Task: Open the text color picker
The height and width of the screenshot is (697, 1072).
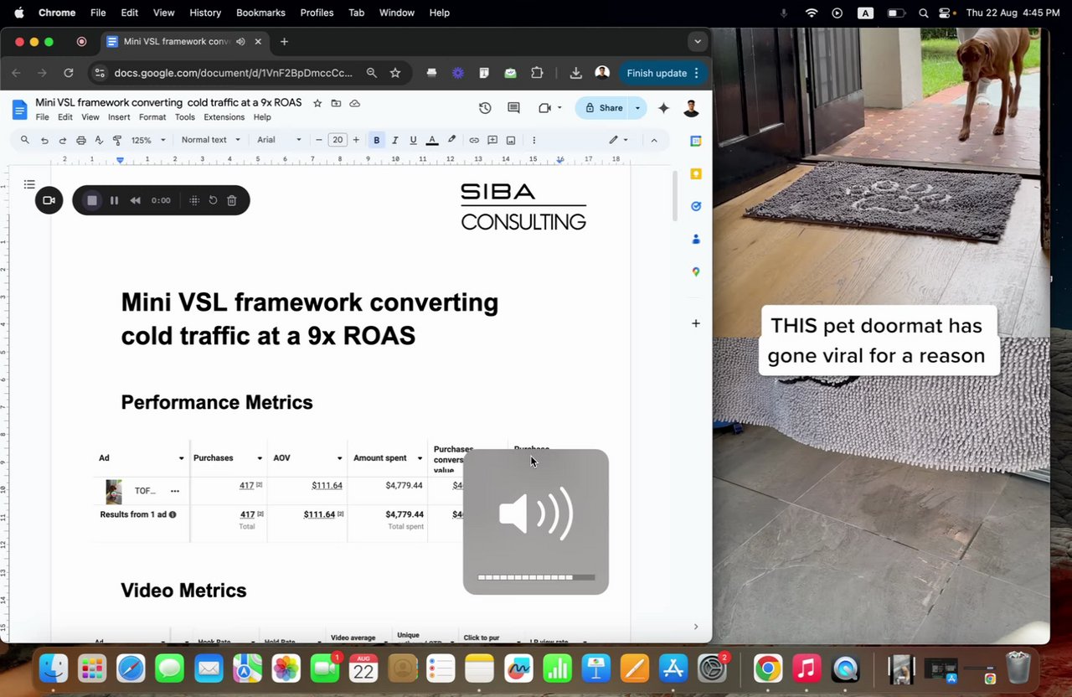Action: (x=432, y=140)
